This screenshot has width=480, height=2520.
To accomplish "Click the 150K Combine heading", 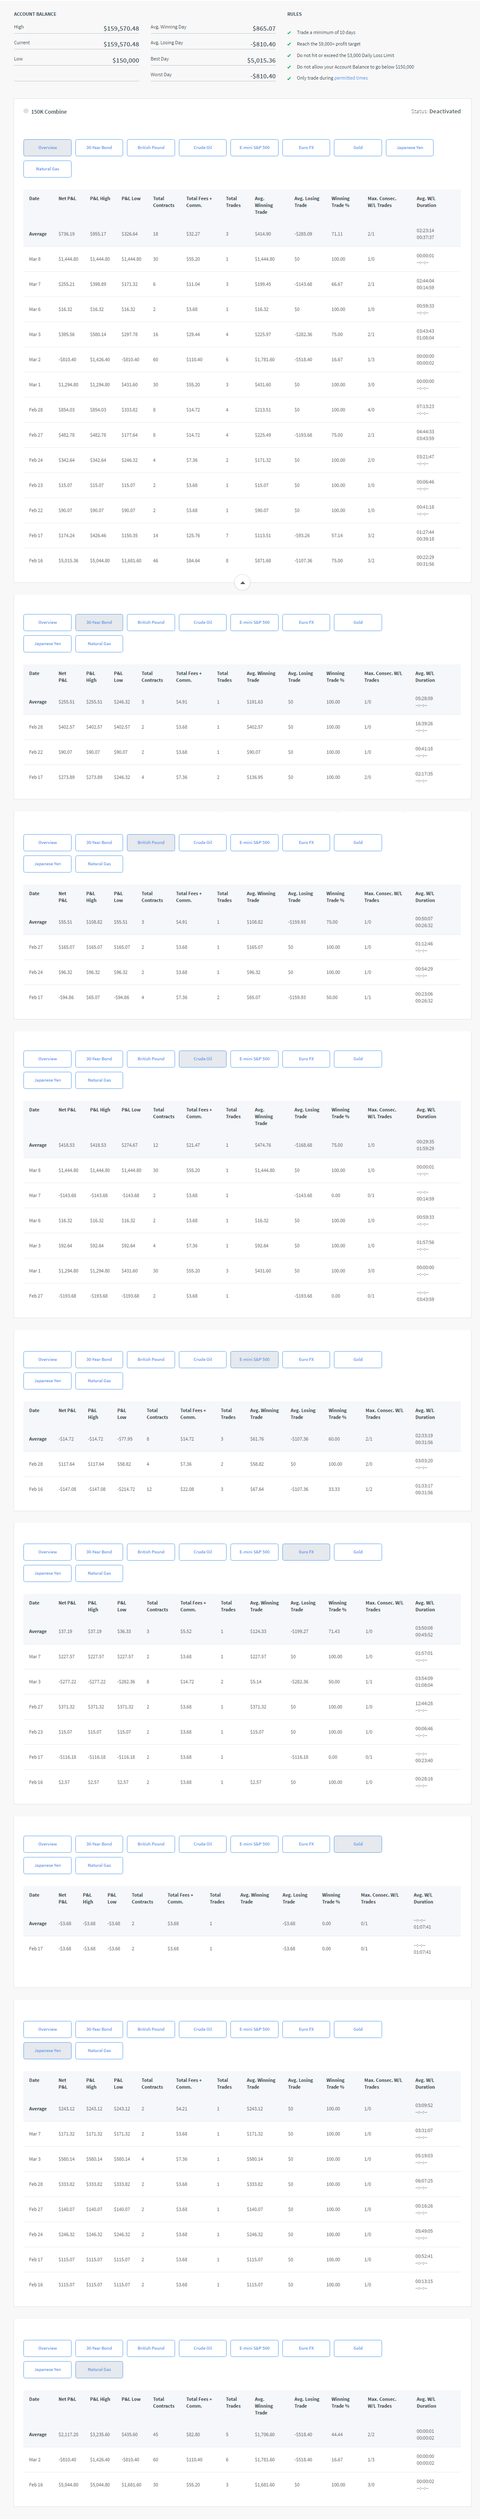I will click(49, 112).
